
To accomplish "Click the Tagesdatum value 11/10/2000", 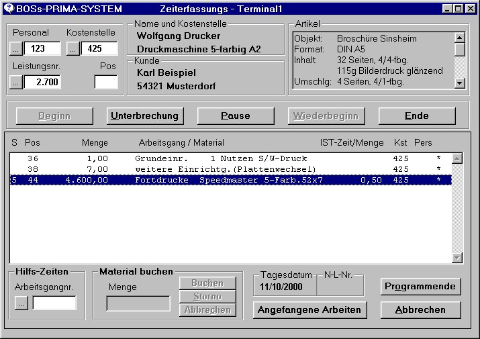I will click(x=281, y=287).
